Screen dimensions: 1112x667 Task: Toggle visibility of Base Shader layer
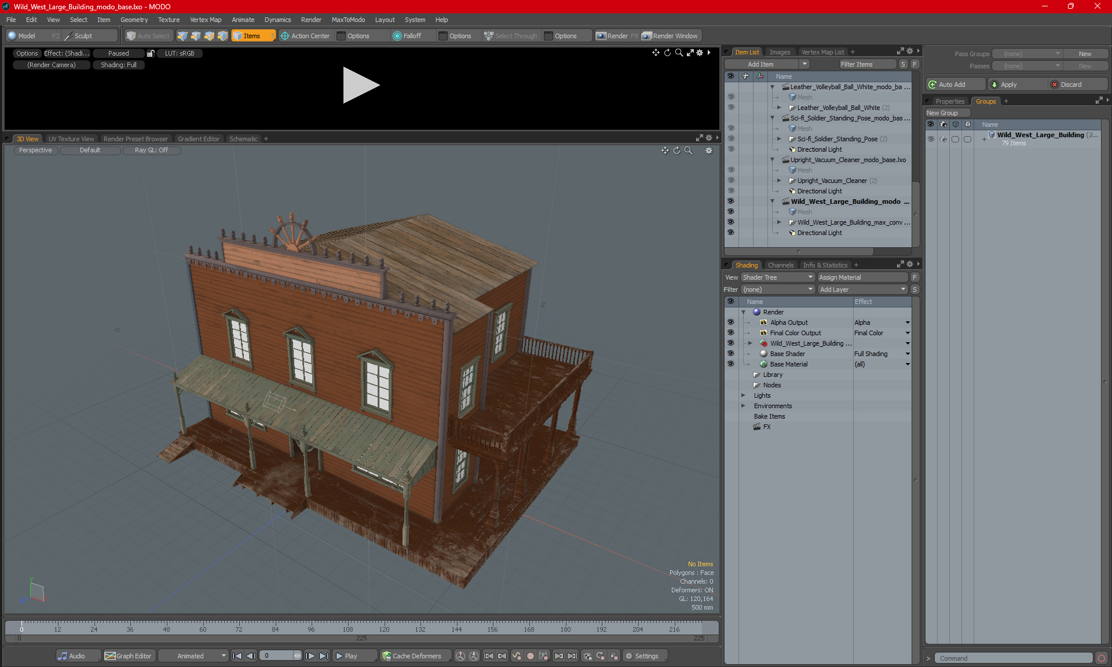coord(730,354)
